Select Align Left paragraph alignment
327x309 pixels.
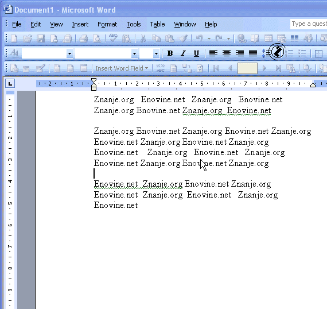tap(213, 53)
